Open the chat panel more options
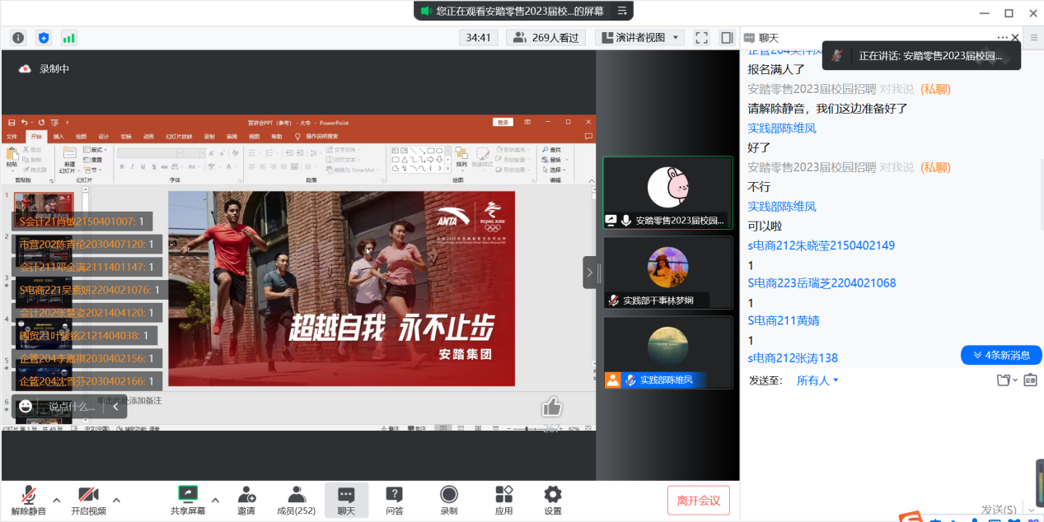The image size is (1044, 522). tap(1002, 38)
